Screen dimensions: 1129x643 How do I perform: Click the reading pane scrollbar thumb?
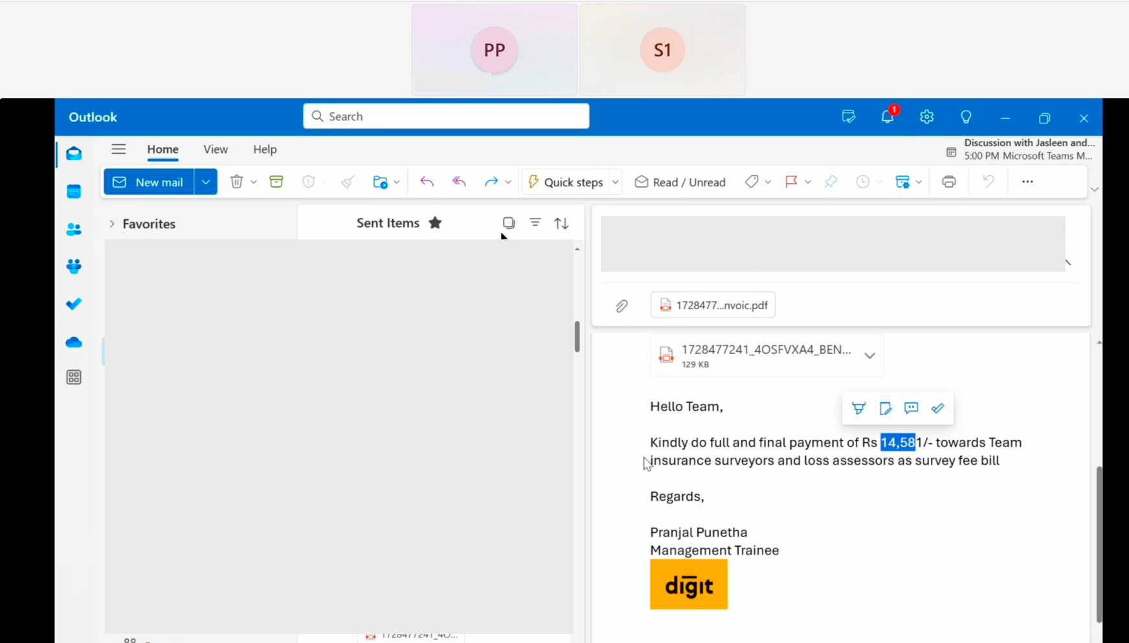tap(1099, 543)
